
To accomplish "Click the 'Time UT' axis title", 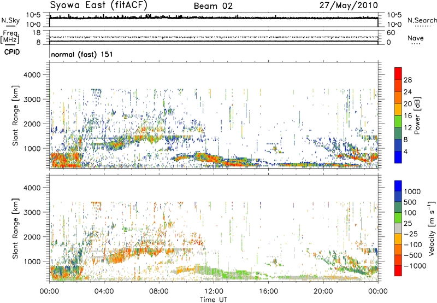I will coord(214,299).
